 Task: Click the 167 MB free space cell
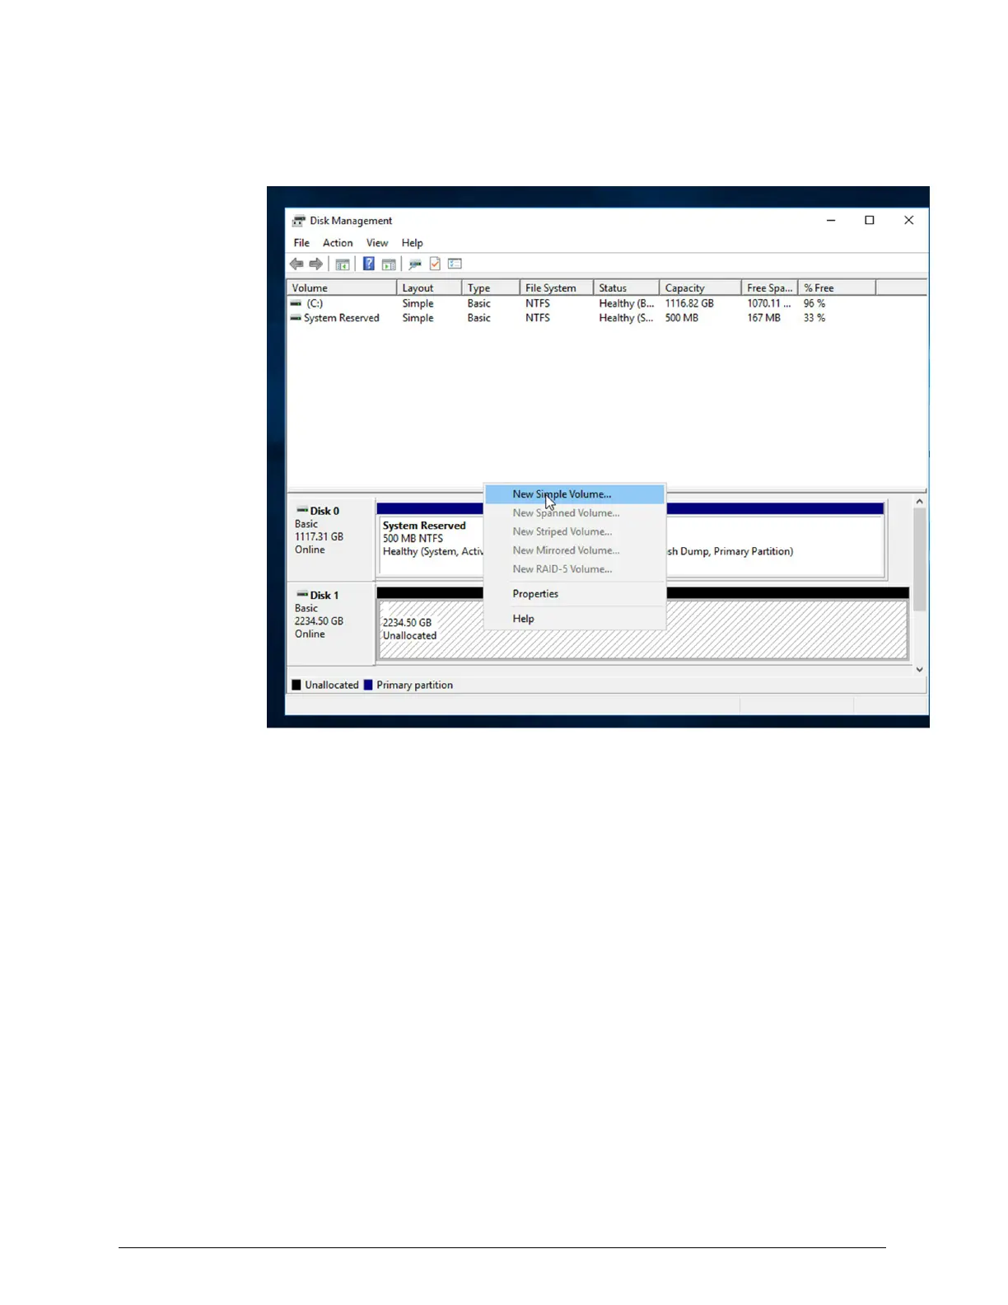pyautogui.click(x=763, y=318)
